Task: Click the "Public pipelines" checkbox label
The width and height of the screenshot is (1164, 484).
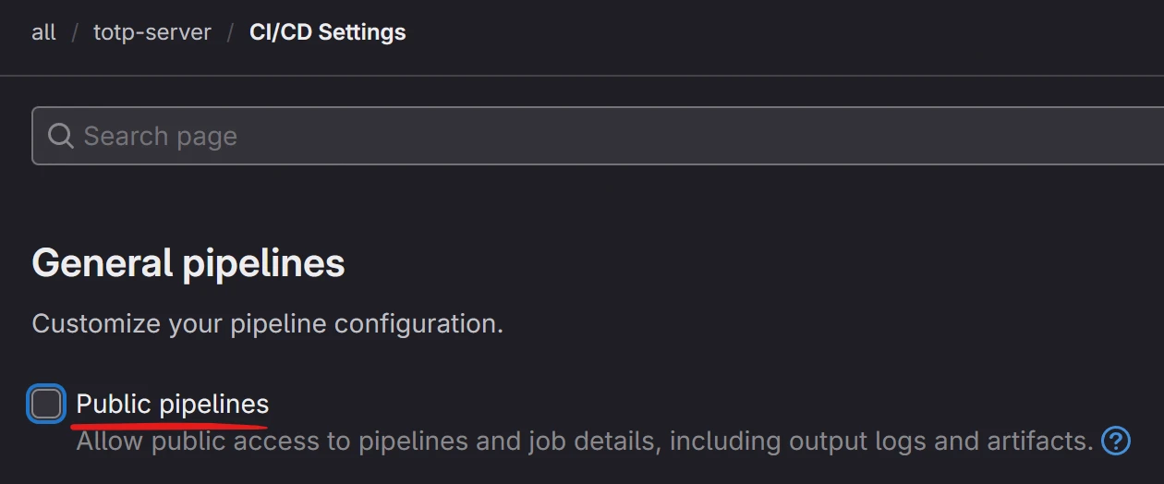Action: tap(173, 404)
